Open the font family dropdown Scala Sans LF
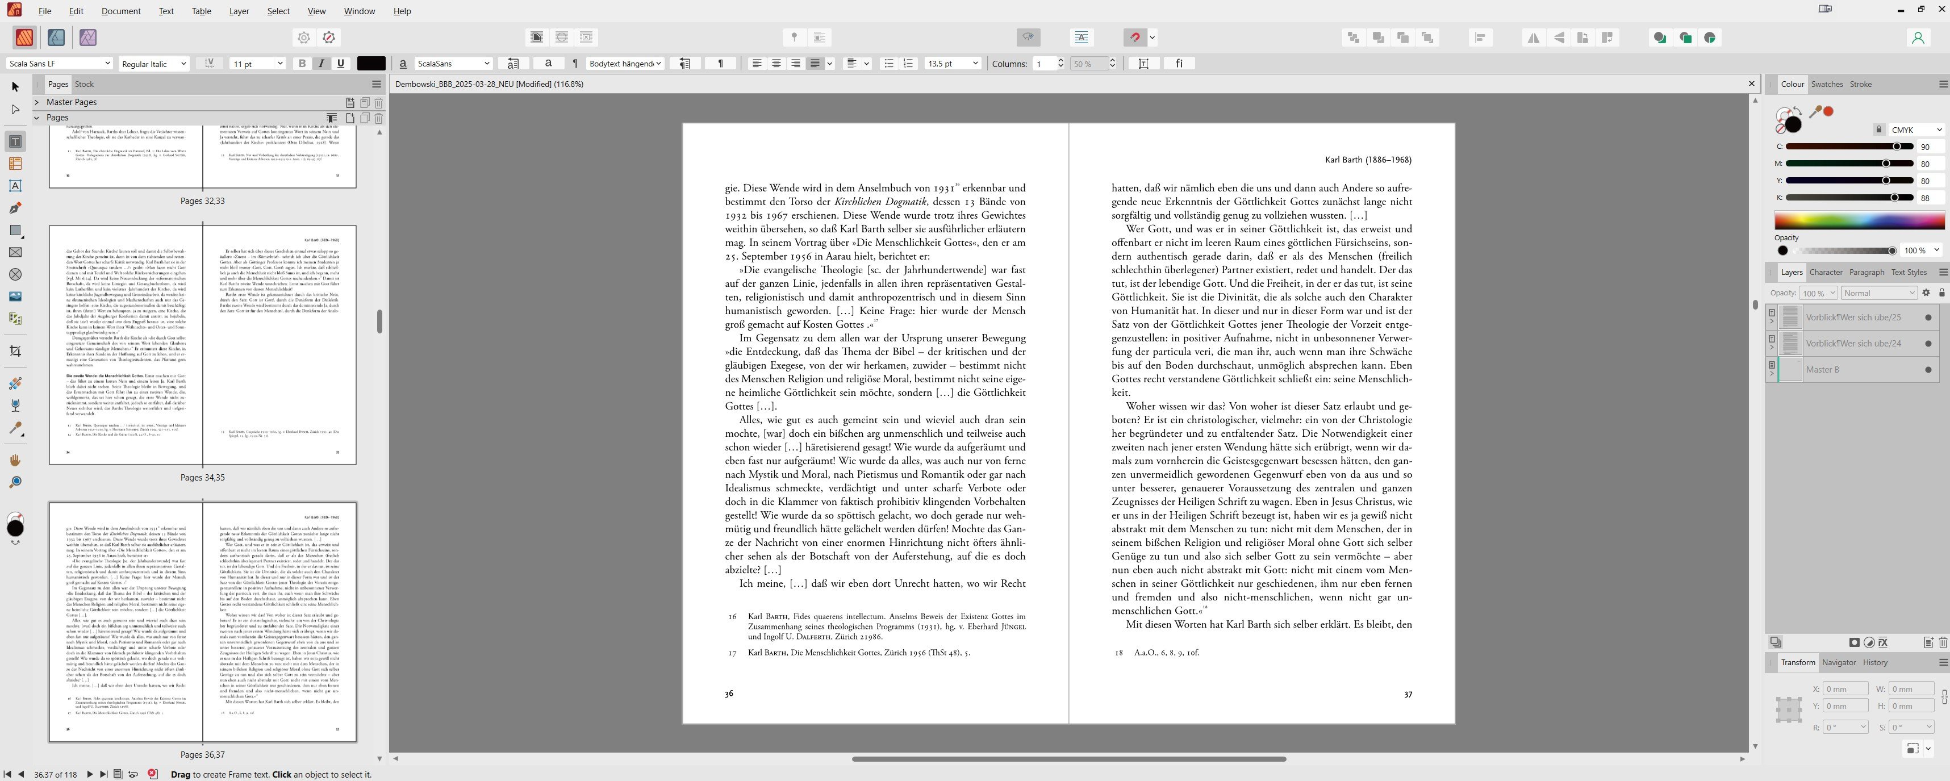Image resolution: width=1950 pixels, height=781 pixels. point(59,64)
